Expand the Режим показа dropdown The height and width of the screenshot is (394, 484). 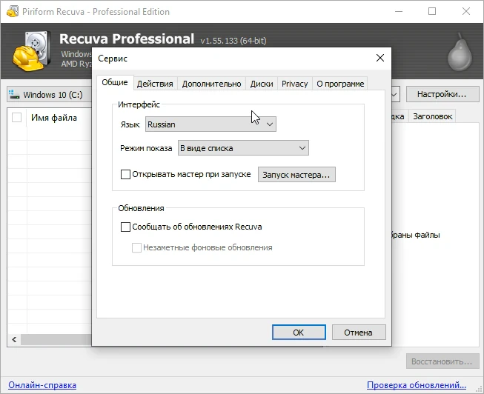(243, 148)
